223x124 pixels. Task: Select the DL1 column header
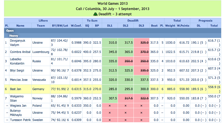point(110,26)
